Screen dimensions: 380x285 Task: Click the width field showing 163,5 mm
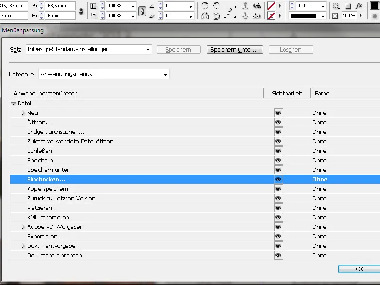coord(60,6)
